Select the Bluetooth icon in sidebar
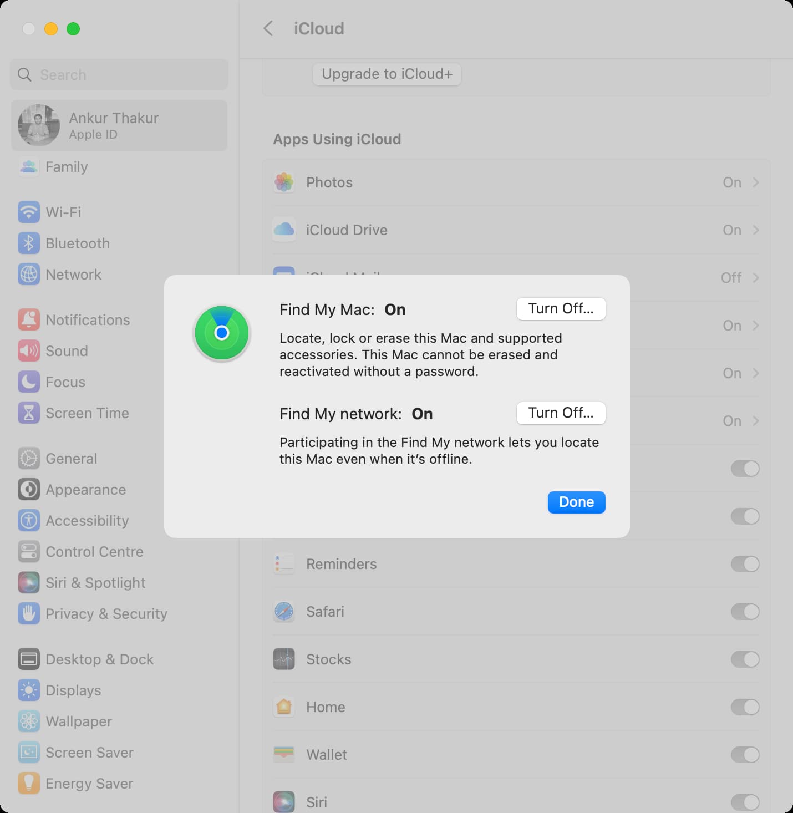This screenshot has width=793, height=813. (x=29, y=243)
